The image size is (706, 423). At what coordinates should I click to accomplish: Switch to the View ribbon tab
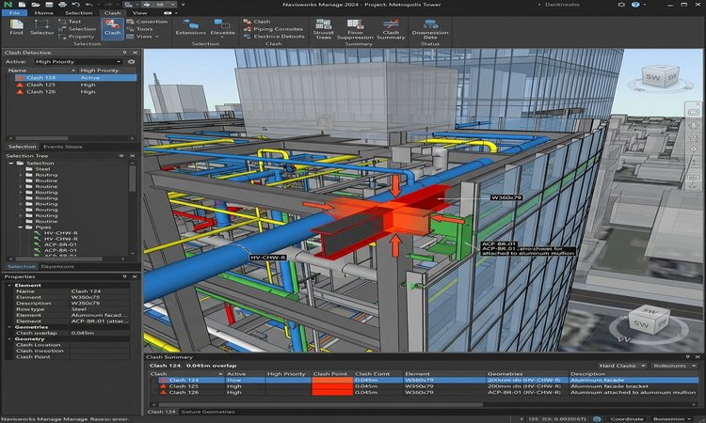(x=139, y=13)
